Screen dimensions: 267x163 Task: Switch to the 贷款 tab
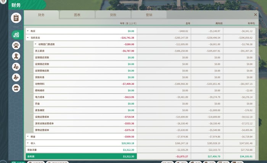pos(113,15)
